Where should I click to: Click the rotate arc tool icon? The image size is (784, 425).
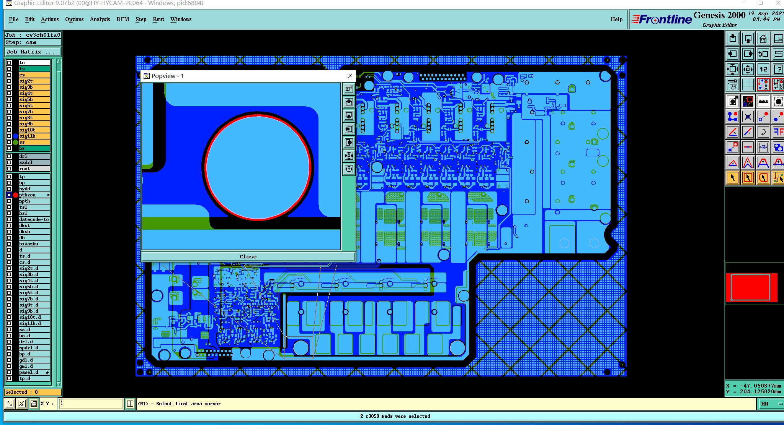(763, 132)
